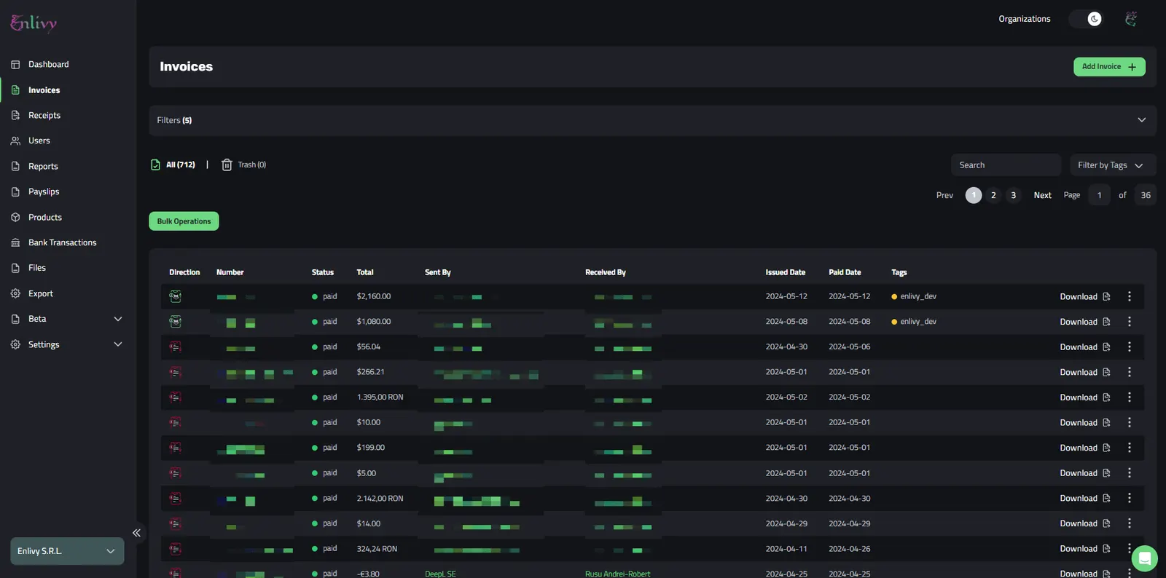Open Bank Transactions page
This screenshot has height=578, width=1166.
point(62,243)
